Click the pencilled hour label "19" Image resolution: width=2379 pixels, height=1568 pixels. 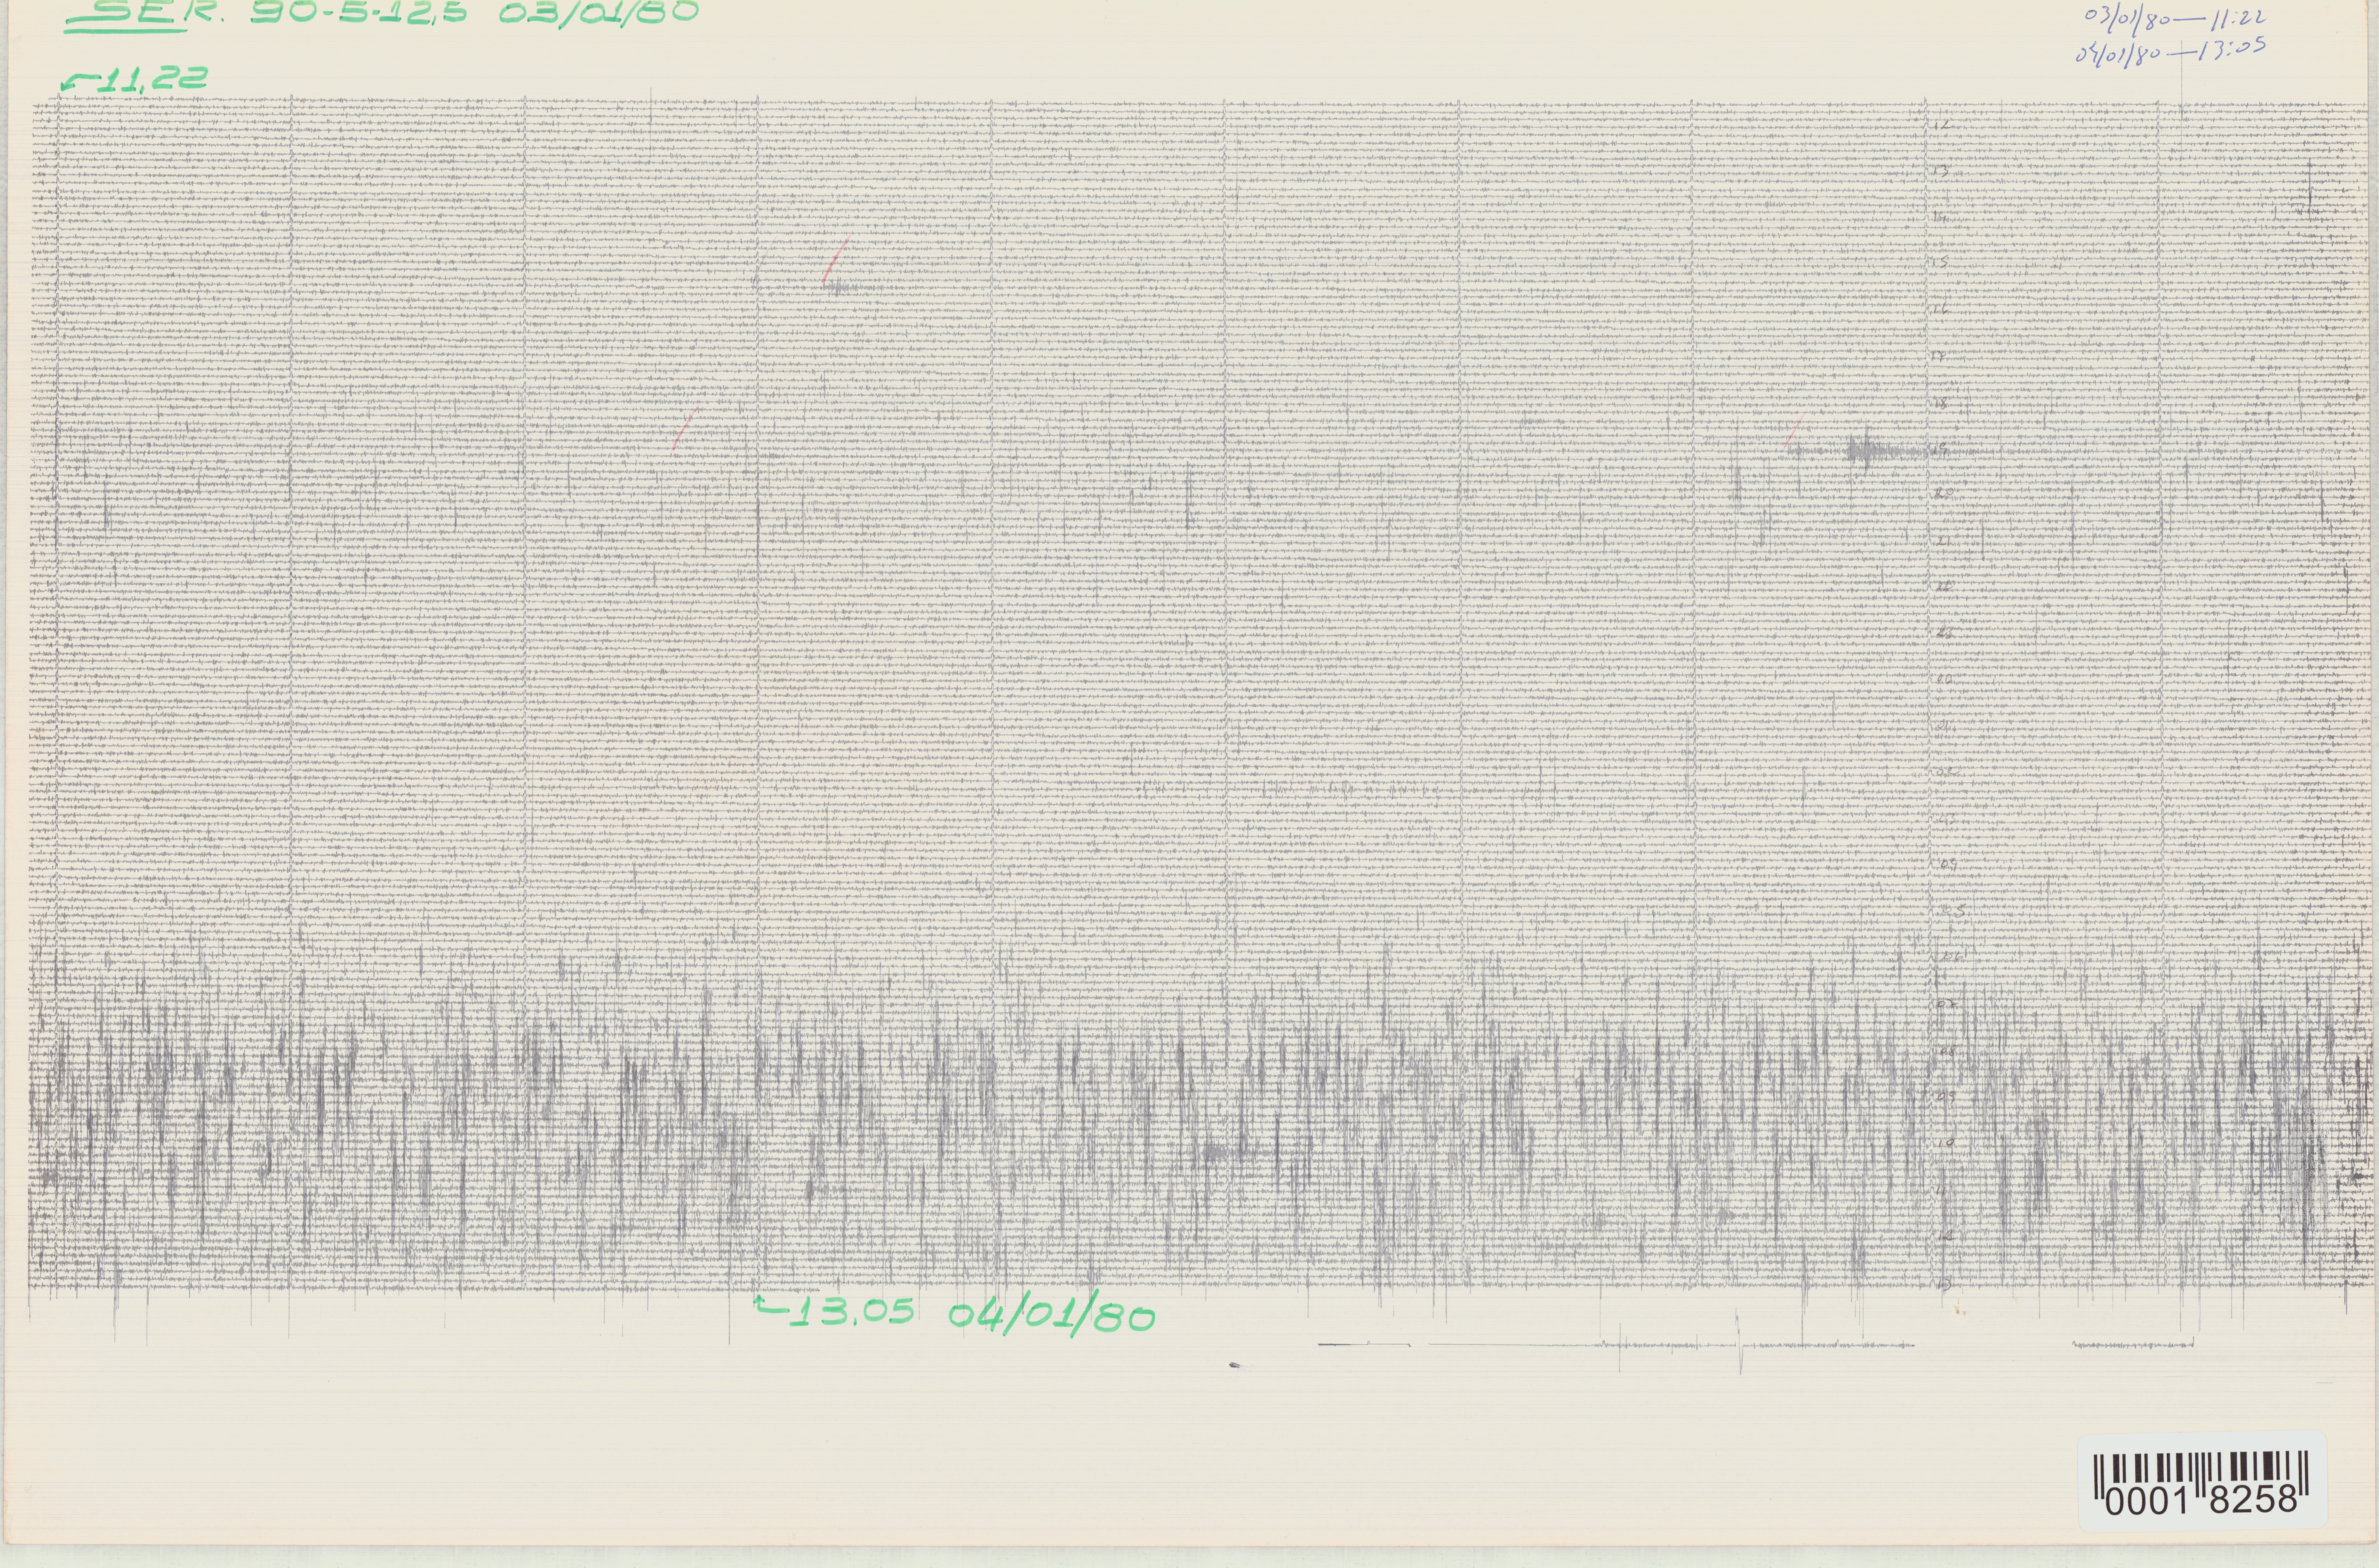pyautogui.click(x=1941, y=449)
